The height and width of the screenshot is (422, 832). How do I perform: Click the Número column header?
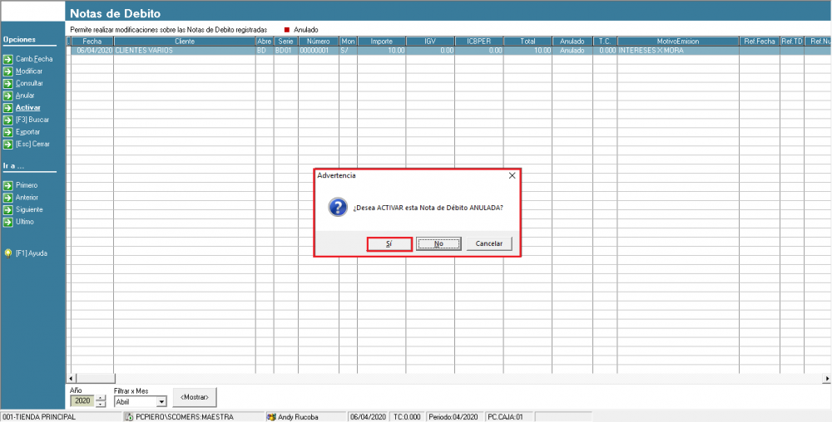pos(319,42)
